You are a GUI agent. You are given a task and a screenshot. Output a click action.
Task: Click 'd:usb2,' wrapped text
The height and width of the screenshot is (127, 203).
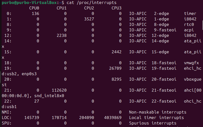coord(10,74)
